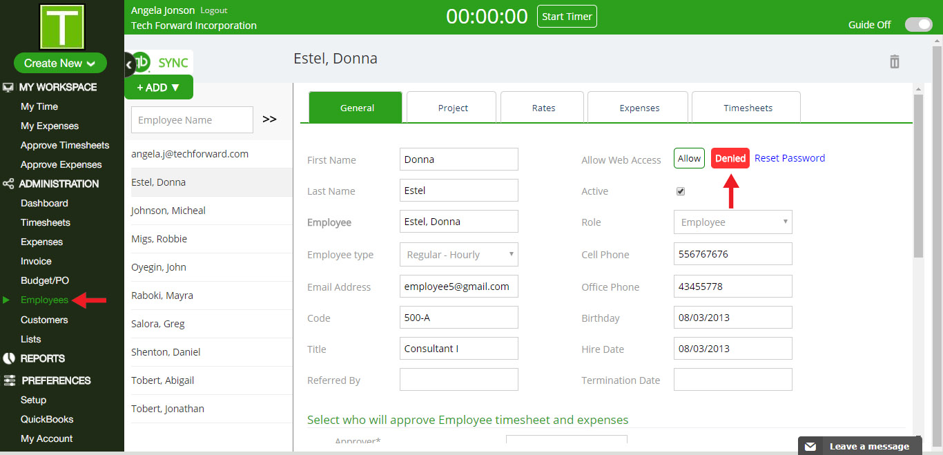The width and height of the screenshot is (943, 455).
Task: Click the empty Termination Date field
Action: [x=733, y=380]
